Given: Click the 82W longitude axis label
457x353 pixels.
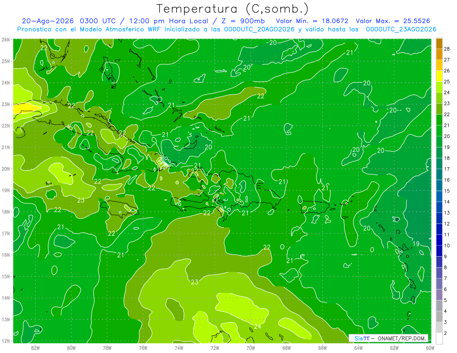Looking at the screenshot, I should click(35, 348).
